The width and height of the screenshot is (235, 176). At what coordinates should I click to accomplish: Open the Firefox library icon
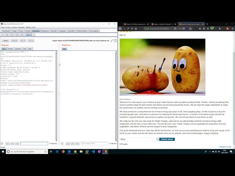[200, 29]
